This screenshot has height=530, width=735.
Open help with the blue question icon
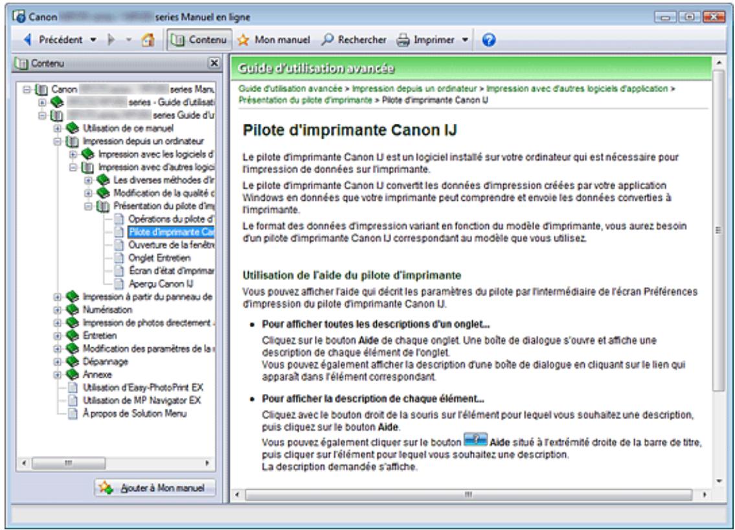tap(488, 40)
